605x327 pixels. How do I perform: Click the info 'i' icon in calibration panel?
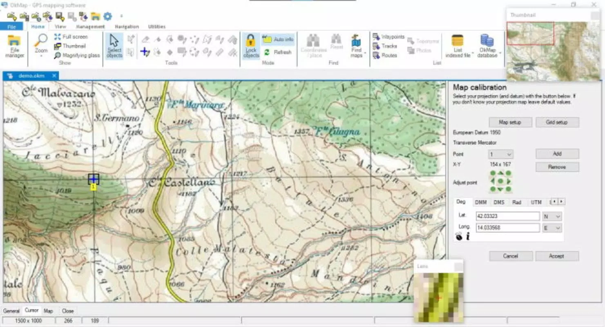pyautogui.click(x=468, y=236)
